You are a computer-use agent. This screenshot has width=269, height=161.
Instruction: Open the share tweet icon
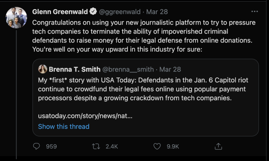tap(218, 146)
